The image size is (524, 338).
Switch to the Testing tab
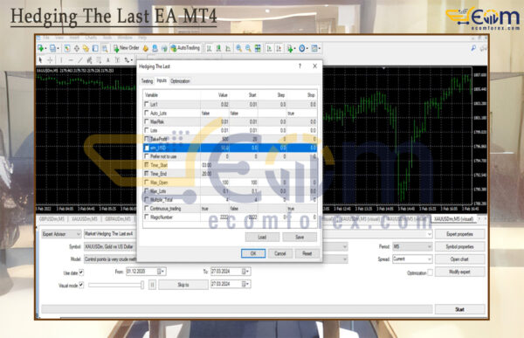coord(147,81)
